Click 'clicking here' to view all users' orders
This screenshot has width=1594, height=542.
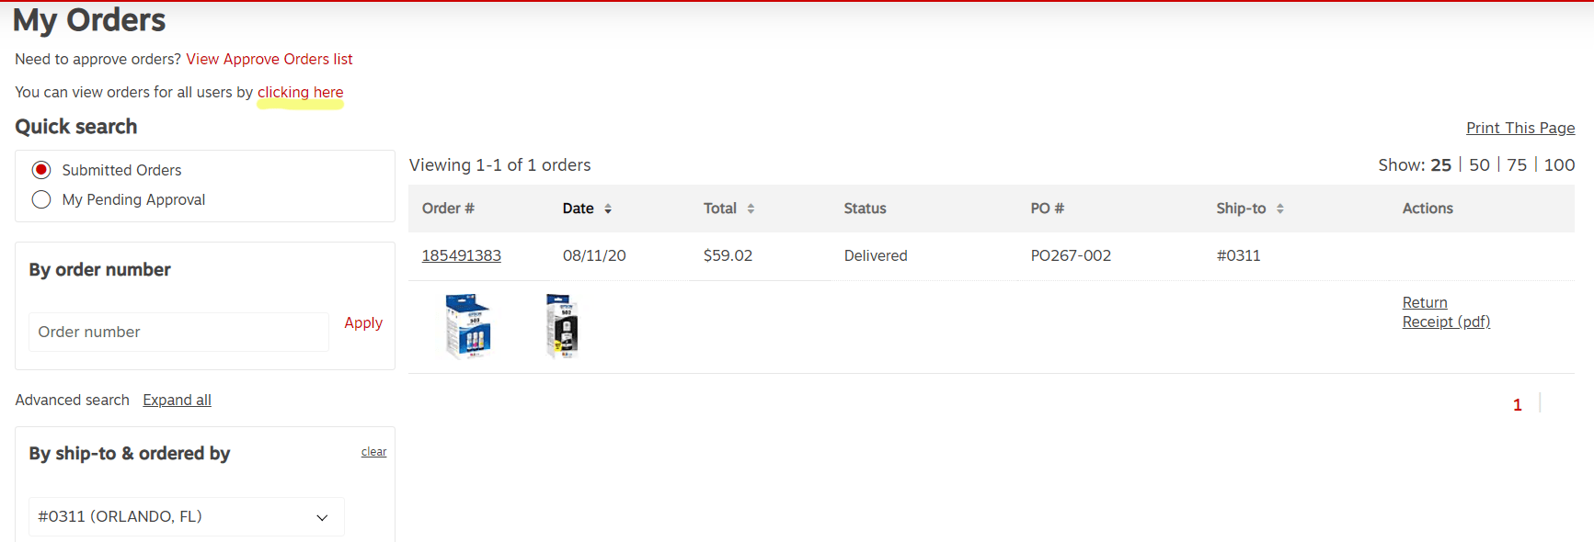pos(300,92)
